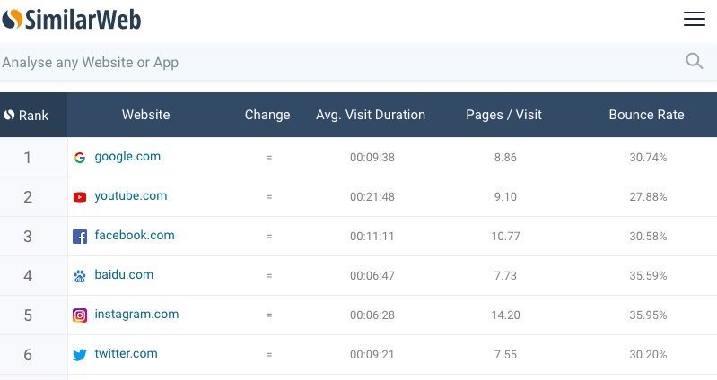Click the Instagram favicon

[x=80, y=315]
